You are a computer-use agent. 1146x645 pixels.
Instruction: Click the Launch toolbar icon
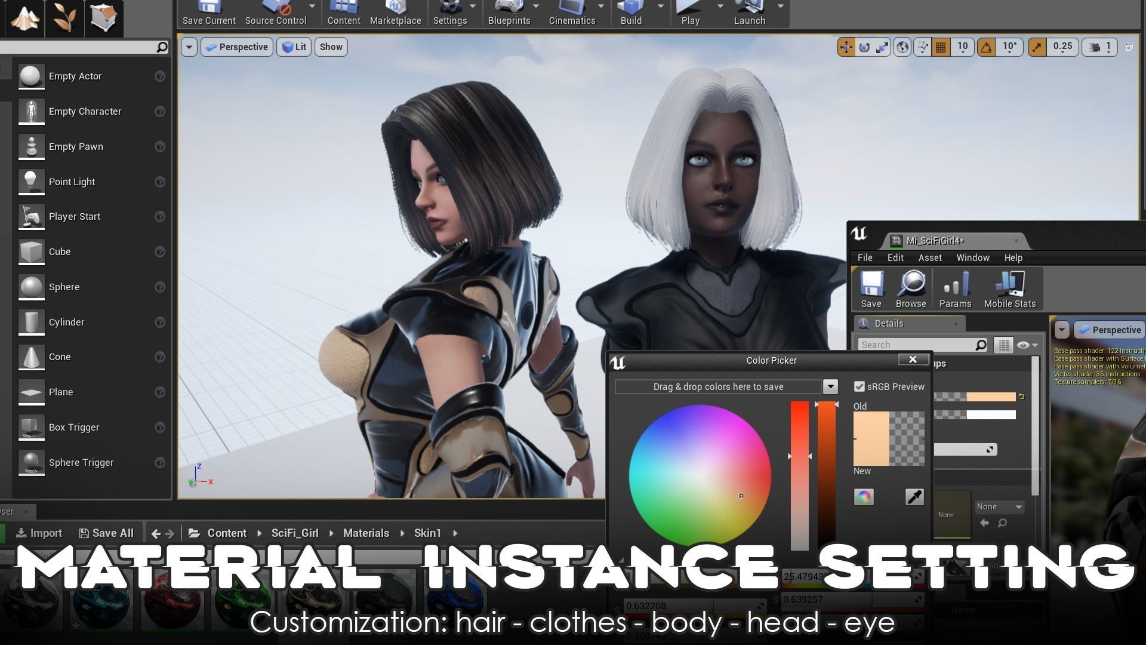[749, 13]
